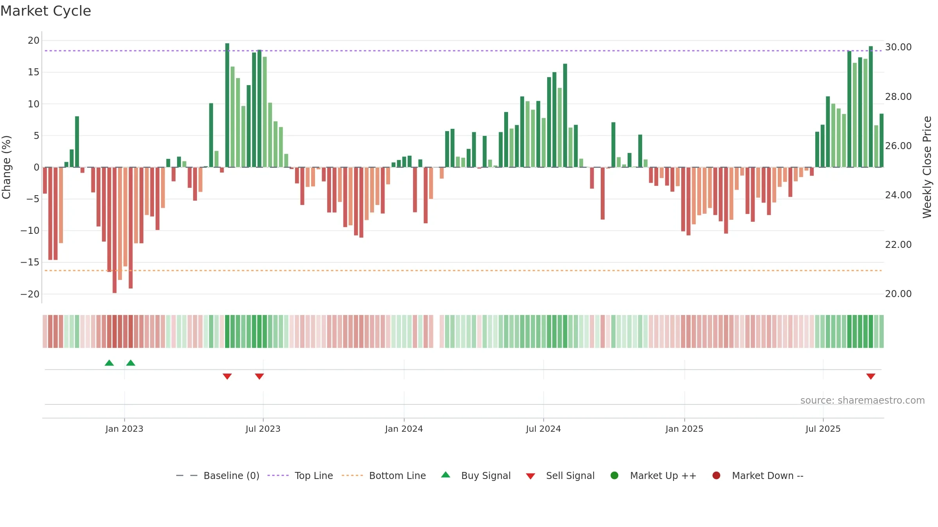Click the −20 tick on Change axis
Viewport: 938px width, 527px height.
tap(30, 294)
